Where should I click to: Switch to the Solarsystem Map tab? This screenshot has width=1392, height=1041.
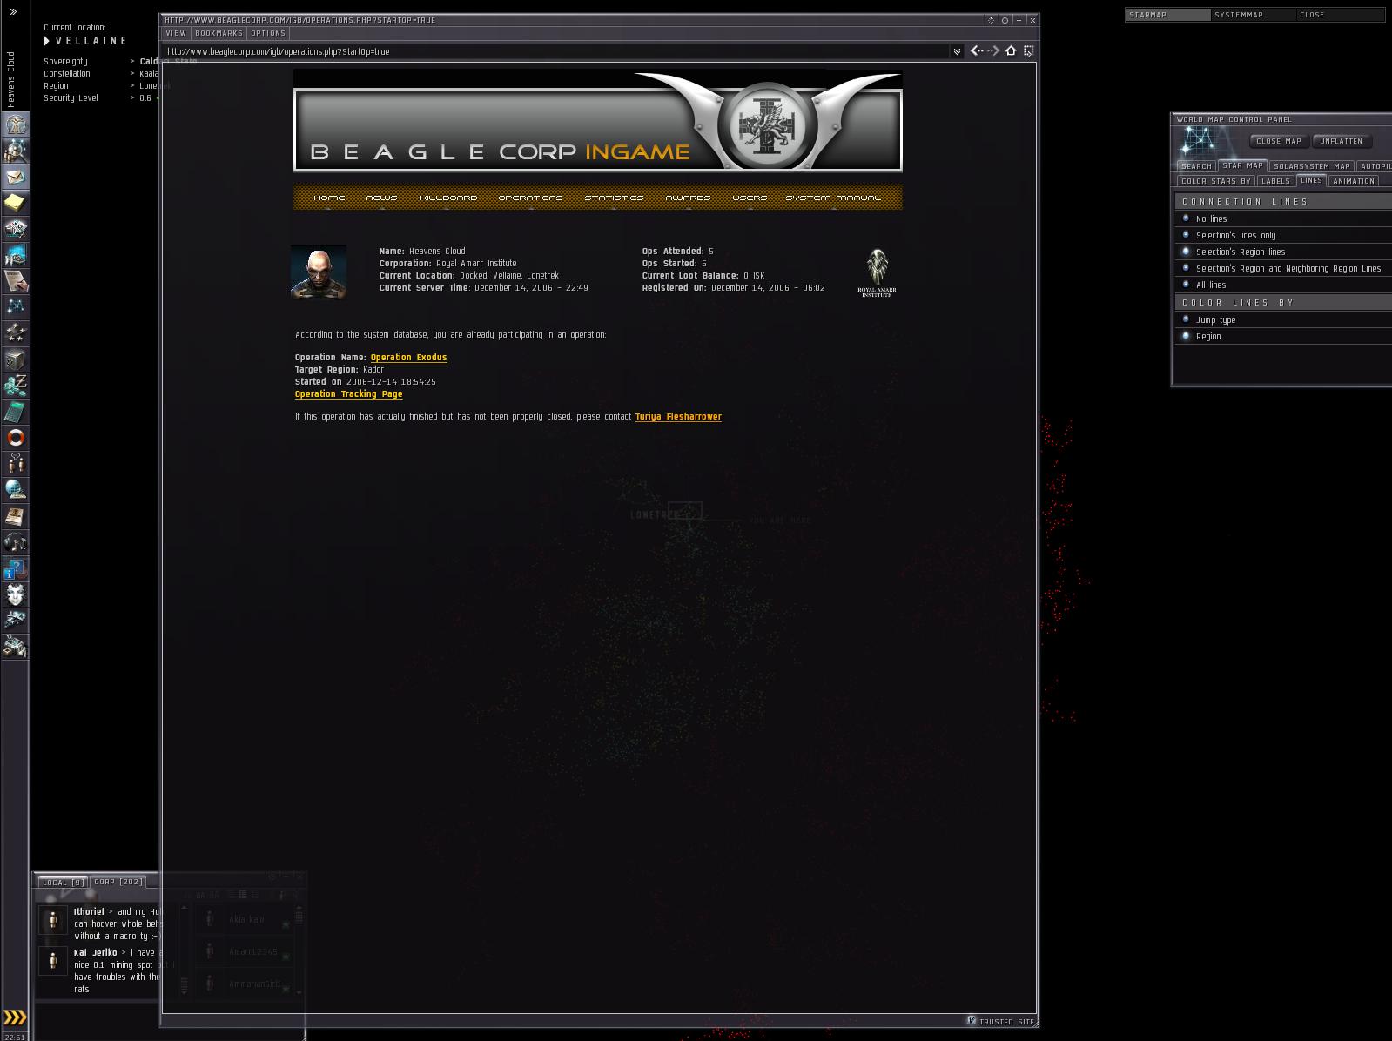(1311, 166)
